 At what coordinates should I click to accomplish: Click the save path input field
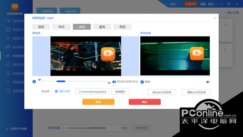[x=92, y=128]
